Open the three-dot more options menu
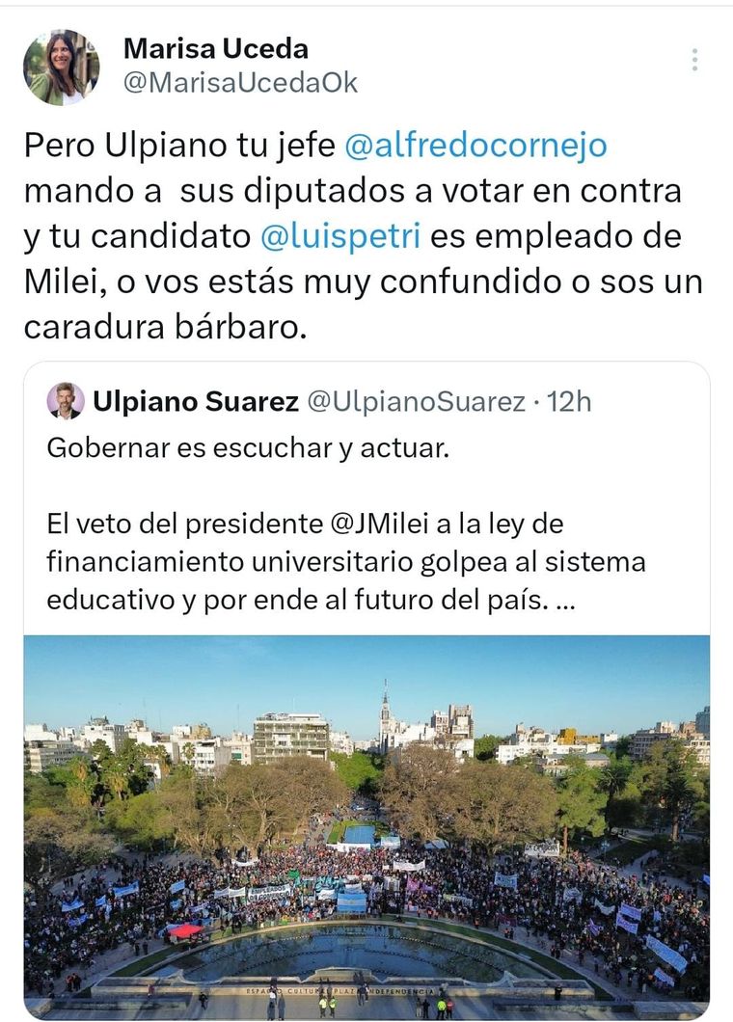This screenshot has height=1022, width=733. [x=694, y=60]
